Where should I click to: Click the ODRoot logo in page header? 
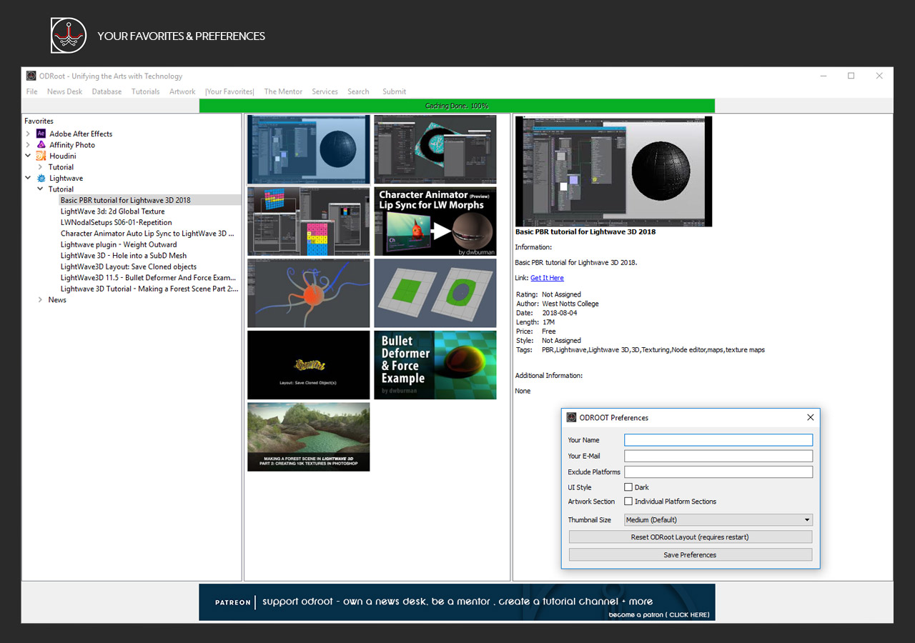[x=69, y=36]
